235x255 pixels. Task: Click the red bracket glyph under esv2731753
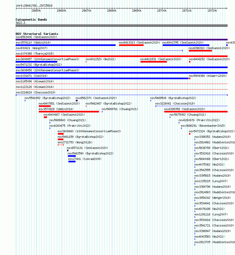coord(61,145)
